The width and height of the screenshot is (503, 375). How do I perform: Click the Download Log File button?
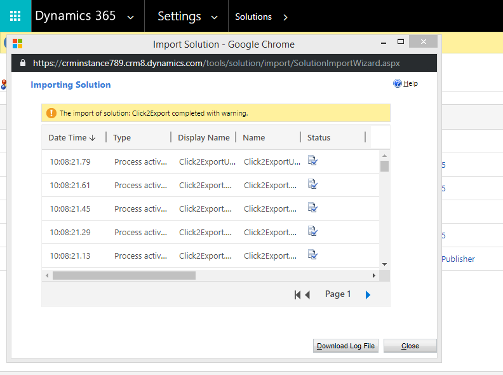(x=345, y=346)
